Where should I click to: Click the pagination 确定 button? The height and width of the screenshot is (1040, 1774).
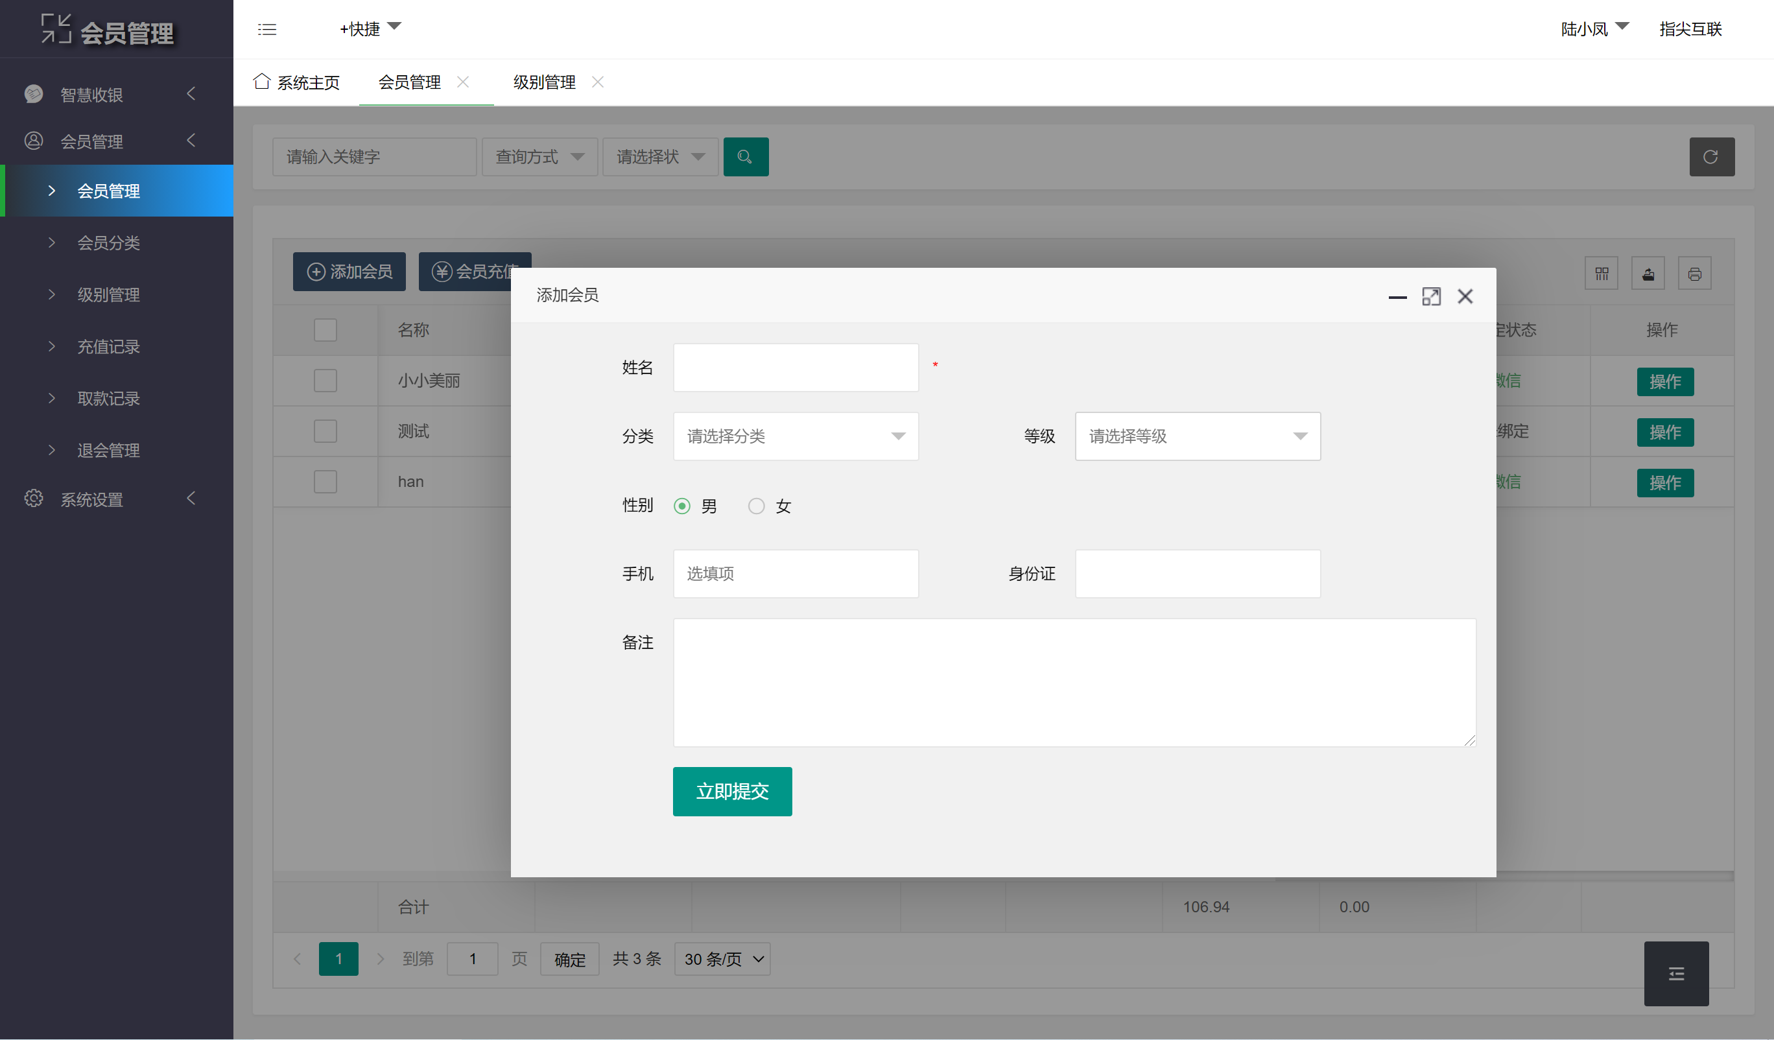pos(569,959)
